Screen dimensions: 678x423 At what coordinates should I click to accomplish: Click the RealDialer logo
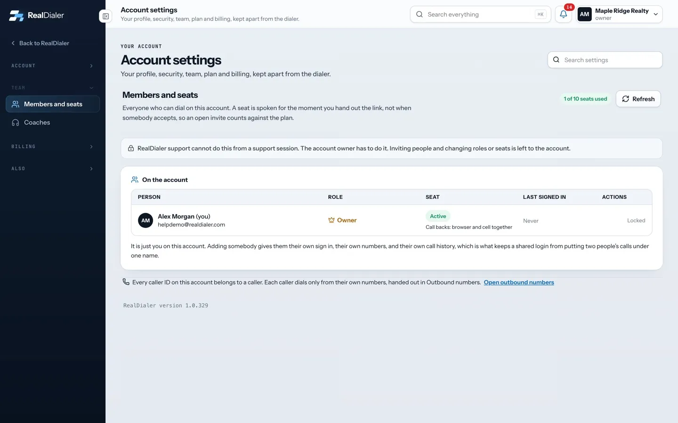pos(36,16)
